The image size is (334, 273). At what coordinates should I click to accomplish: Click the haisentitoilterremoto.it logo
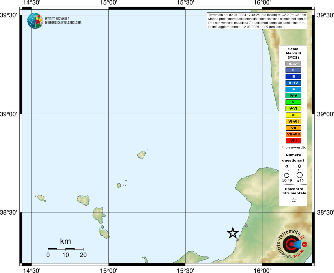coord(292,244)
